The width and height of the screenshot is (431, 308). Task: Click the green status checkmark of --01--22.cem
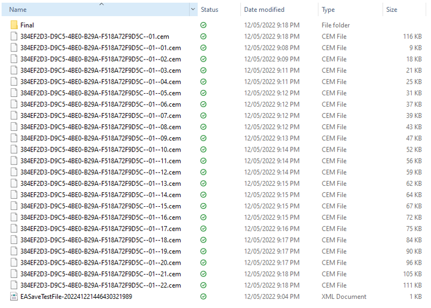(203, 286)
